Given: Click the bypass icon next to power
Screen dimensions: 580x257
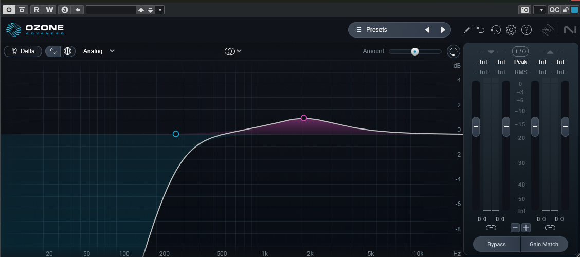Looking at the screenshot, I should [x=22, y=10].
